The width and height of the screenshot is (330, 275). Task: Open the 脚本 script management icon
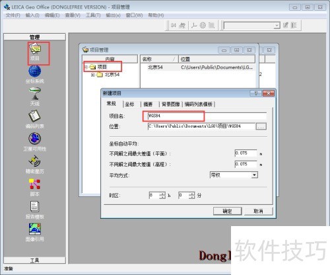[34, 187]
